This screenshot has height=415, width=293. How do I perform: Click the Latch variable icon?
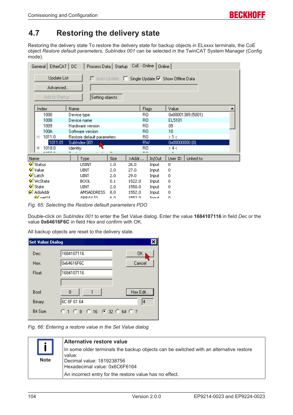(31, 176)
